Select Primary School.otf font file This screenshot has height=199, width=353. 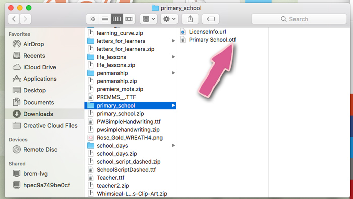222,40
